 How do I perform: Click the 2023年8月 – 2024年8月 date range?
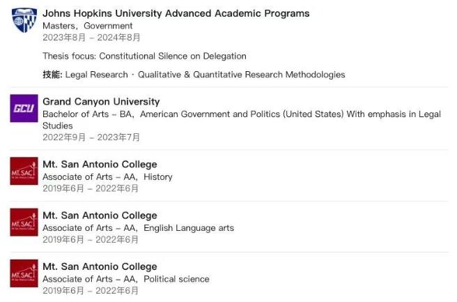(x=91, y=38)
